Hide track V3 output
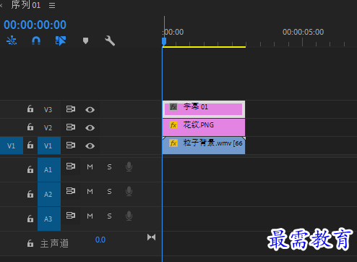This screenshot has height=262, width=357. click(x=90, y=110)
